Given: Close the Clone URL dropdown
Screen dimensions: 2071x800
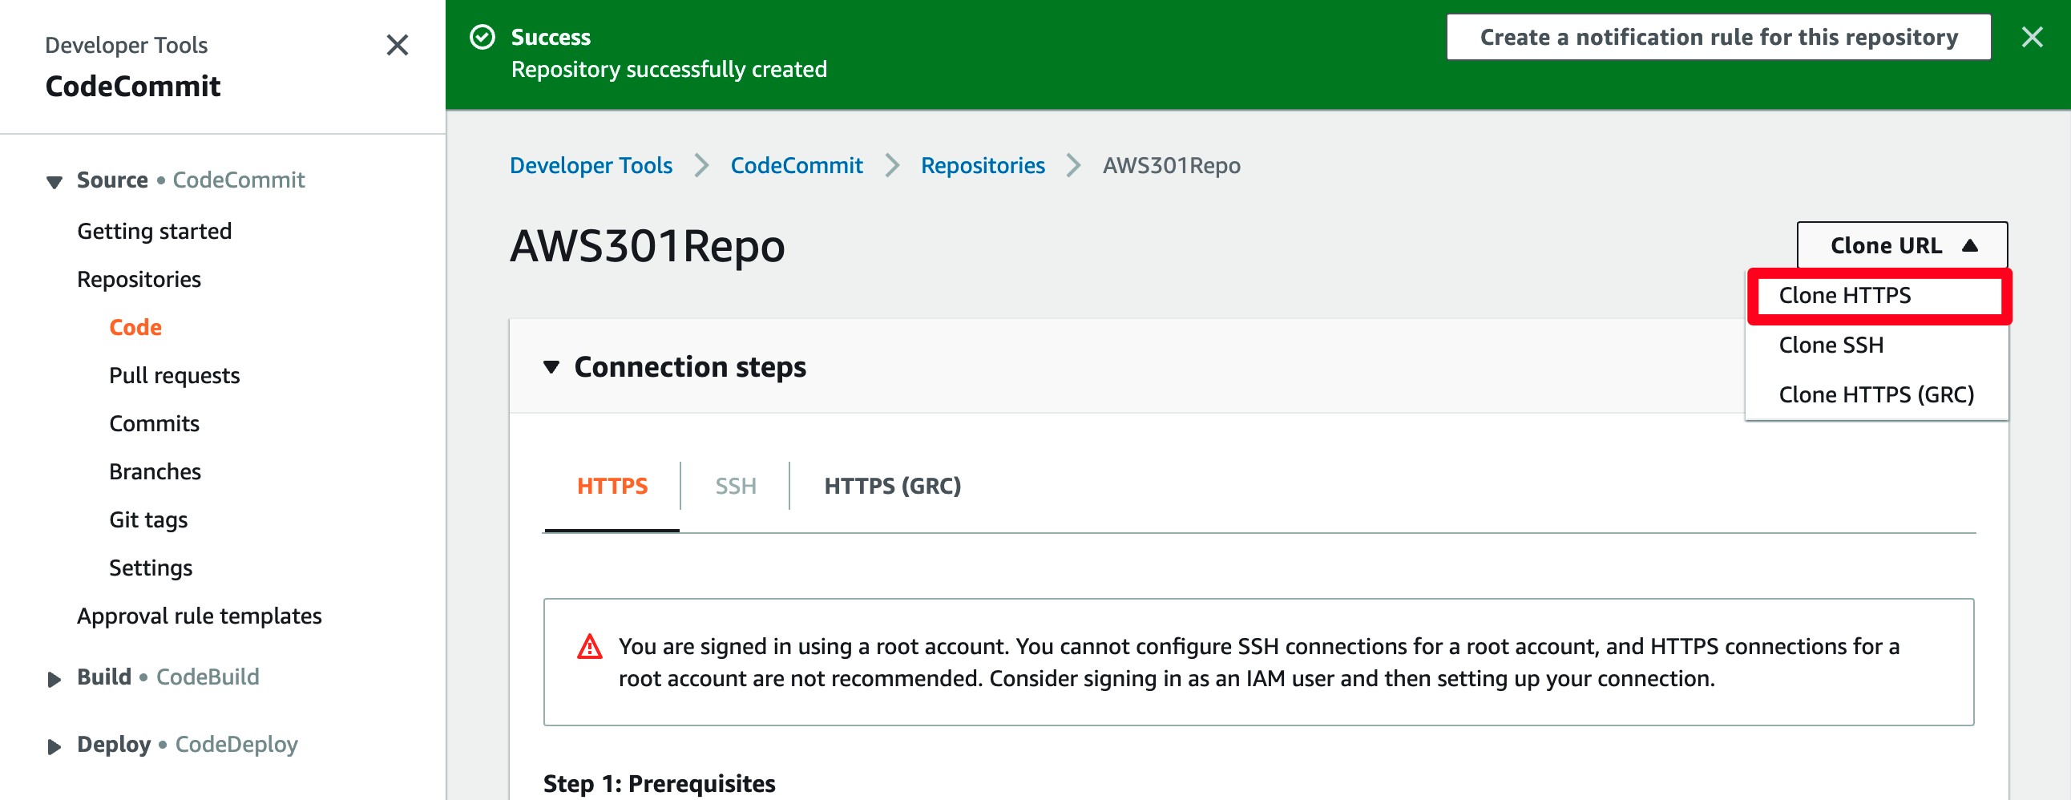Looking at the screenshot, I should 1901,245.
